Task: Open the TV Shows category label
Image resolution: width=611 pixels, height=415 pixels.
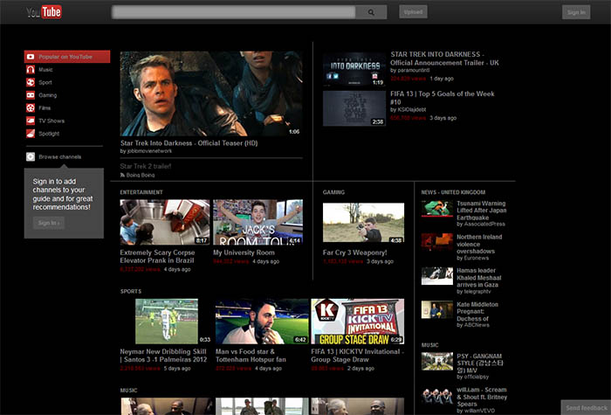Action: tap(51, 121)
